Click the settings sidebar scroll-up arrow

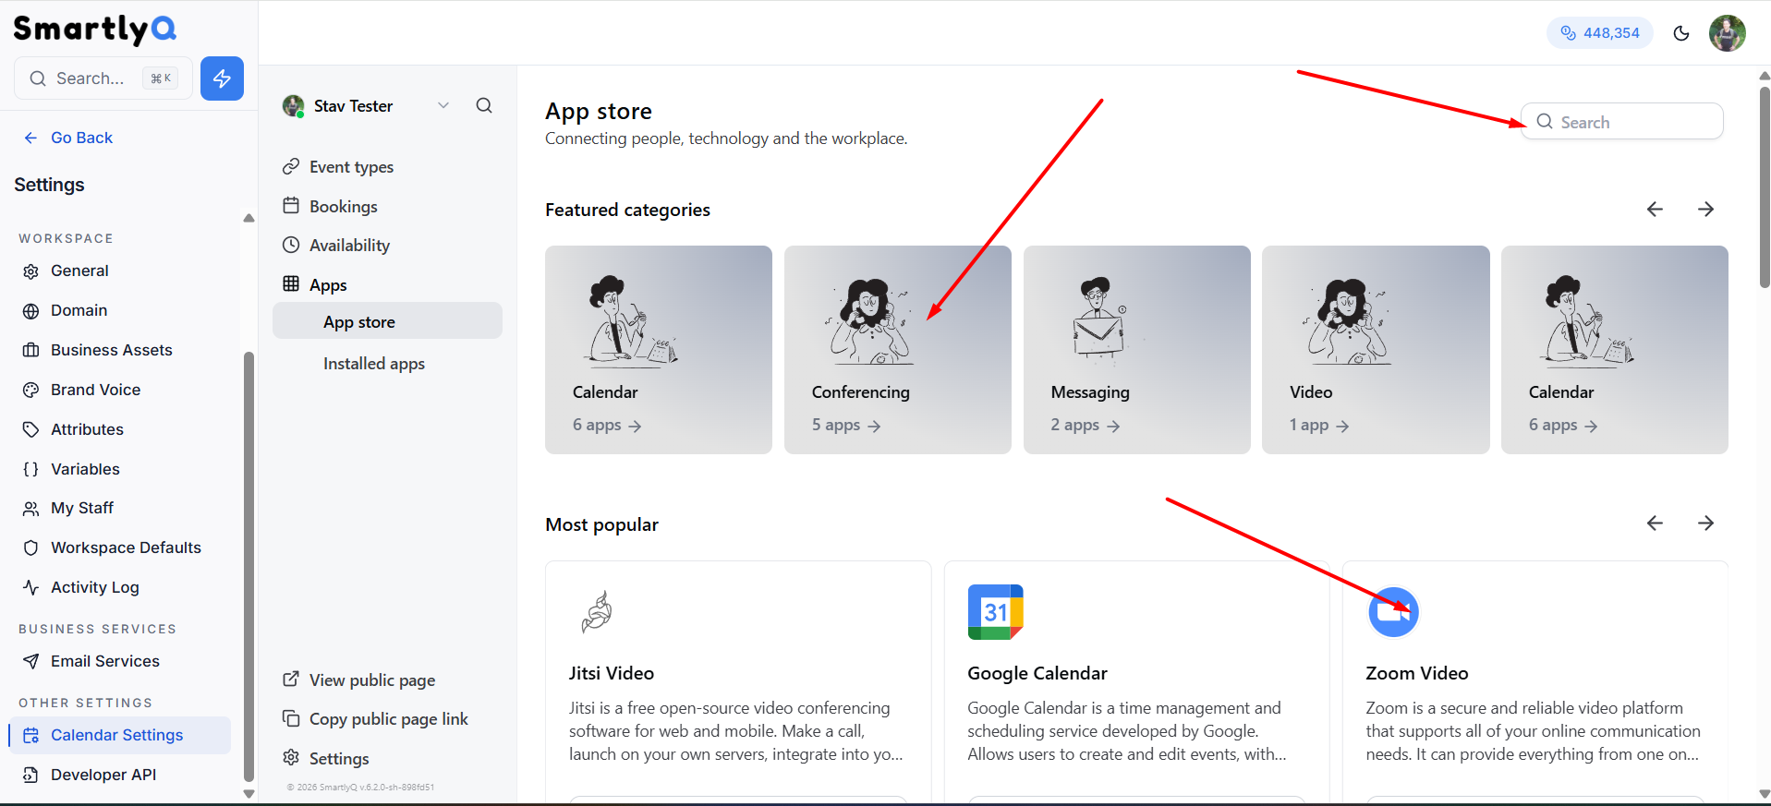tap(249, 219)
